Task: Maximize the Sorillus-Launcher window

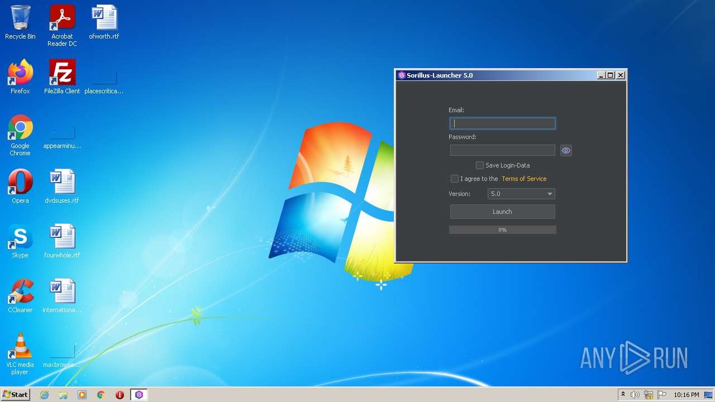Action: 610,75
